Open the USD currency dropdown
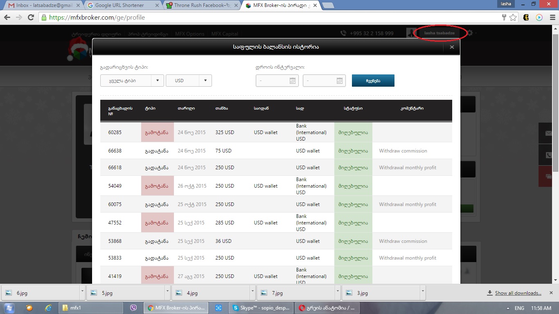This screenshot has height=314, width=559. pyautogui.click(x=189, y=81)
